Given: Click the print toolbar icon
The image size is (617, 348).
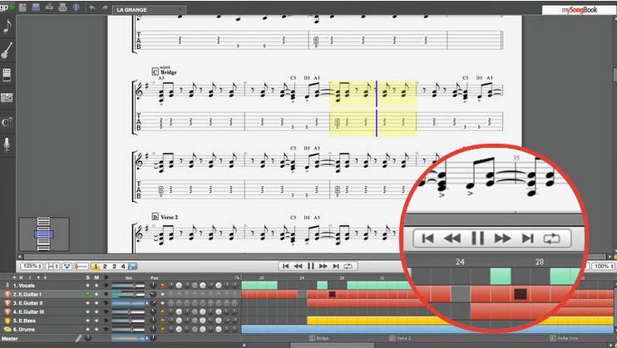Looking at the screenshot, I should coord(62,7).
